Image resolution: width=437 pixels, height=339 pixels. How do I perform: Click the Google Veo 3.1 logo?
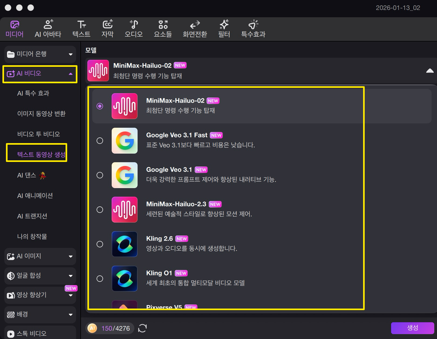tap(125, 175)
